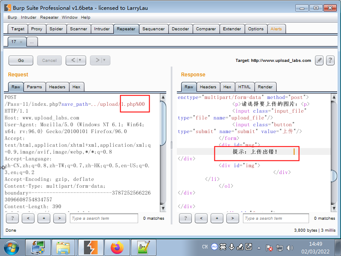Click the response search help button
The height and width of the screenshot is (256, 341).
pos(185,218)
